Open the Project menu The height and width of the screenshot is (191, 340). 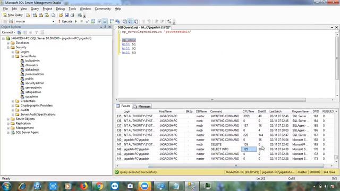47,9
